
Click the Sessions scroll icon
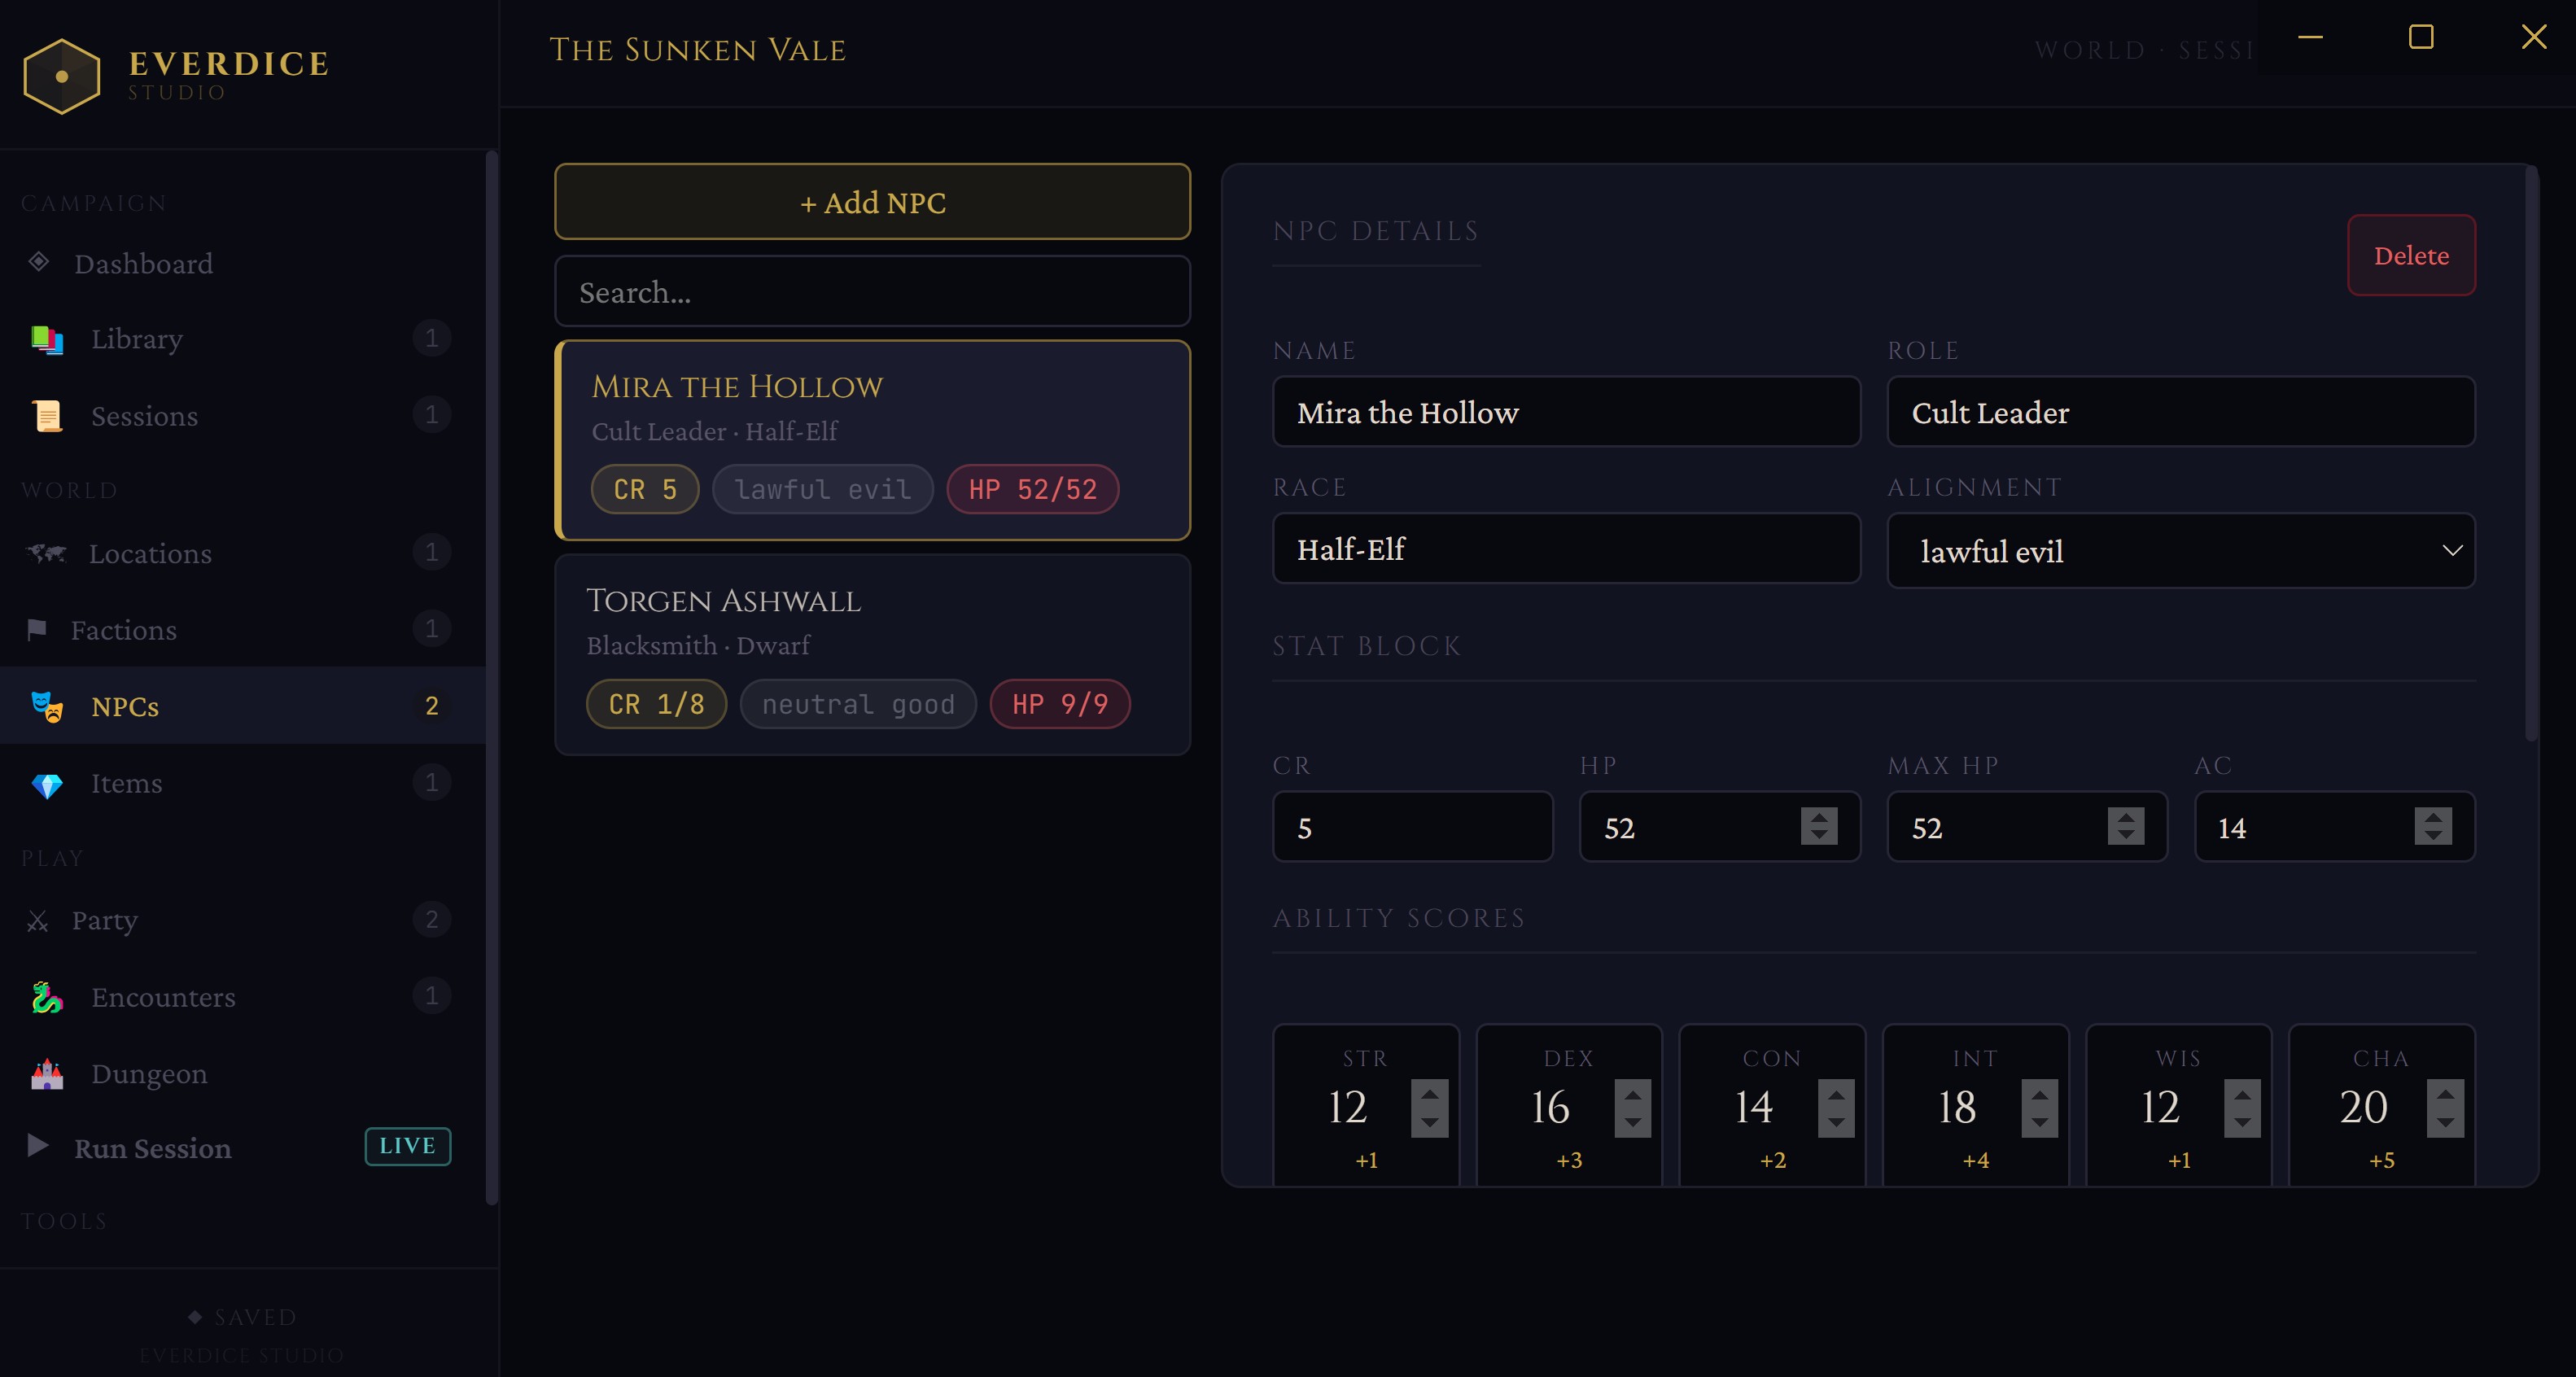[46, 416]
